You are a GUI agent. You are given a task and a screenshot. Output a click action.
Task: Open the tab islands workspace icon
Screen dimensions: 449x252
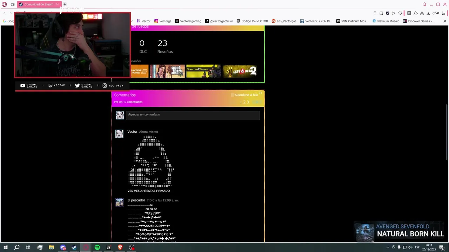point(13,4)
